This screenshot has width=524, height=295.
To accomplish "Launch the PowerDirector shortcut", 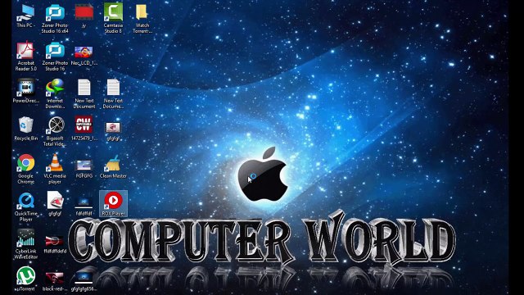I will (25, 91).
